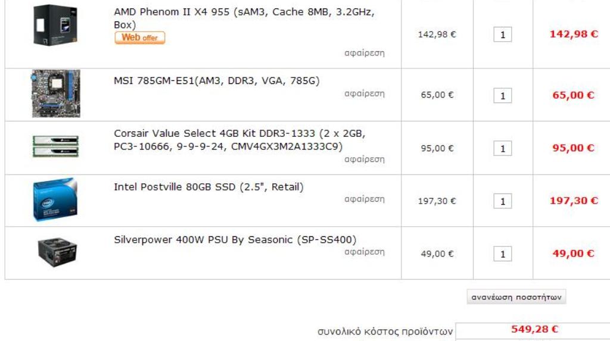
Task: Focus the quantity field for AMD Phenom II
Action: coord(503,35)
